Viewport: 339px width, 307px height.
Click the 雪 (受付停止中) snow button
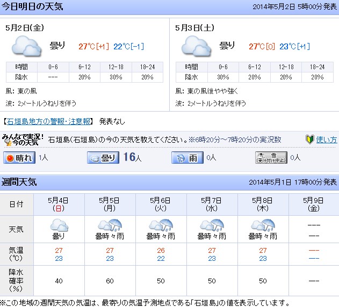[x=270, y=158]
